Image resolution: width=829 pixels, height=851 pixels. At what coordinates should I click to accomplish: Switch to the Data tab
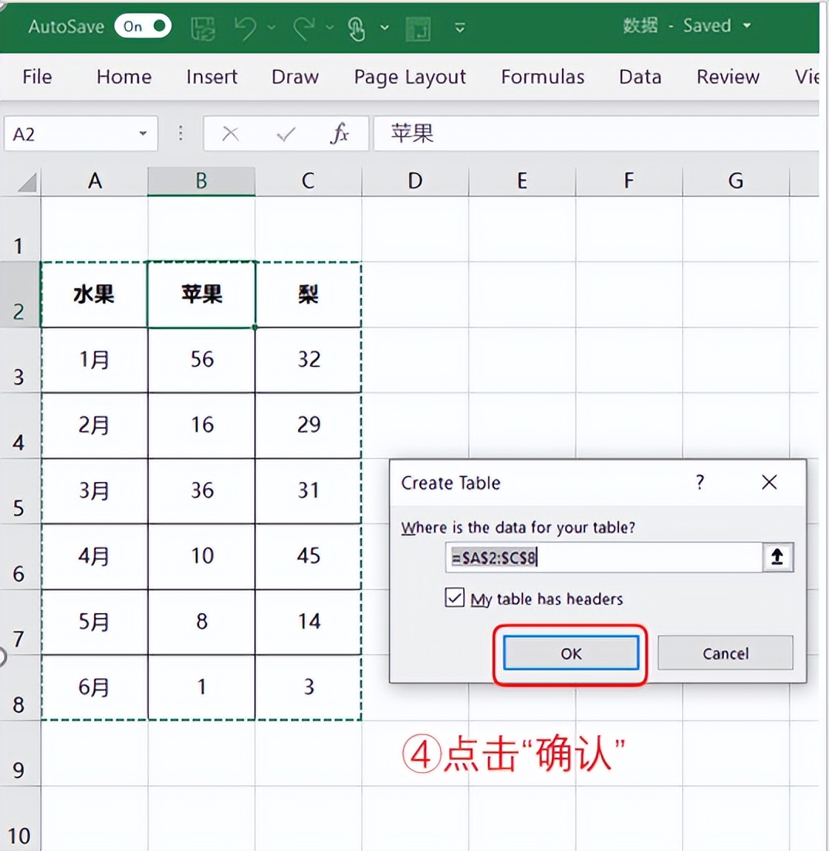(x=640, y=76)
